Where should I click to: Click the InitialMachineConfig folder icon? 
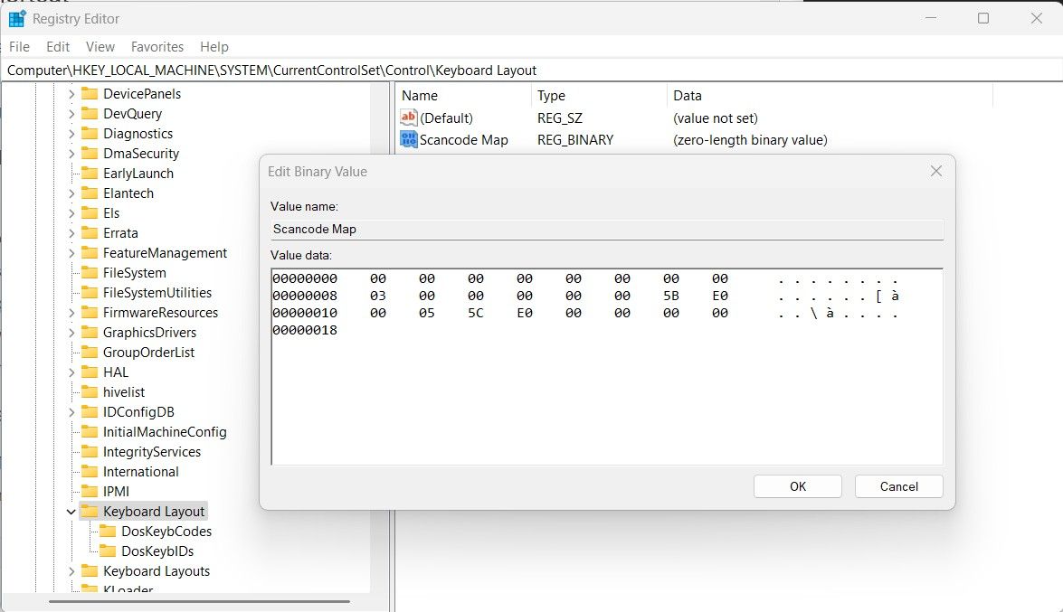[x=90, y=432]
